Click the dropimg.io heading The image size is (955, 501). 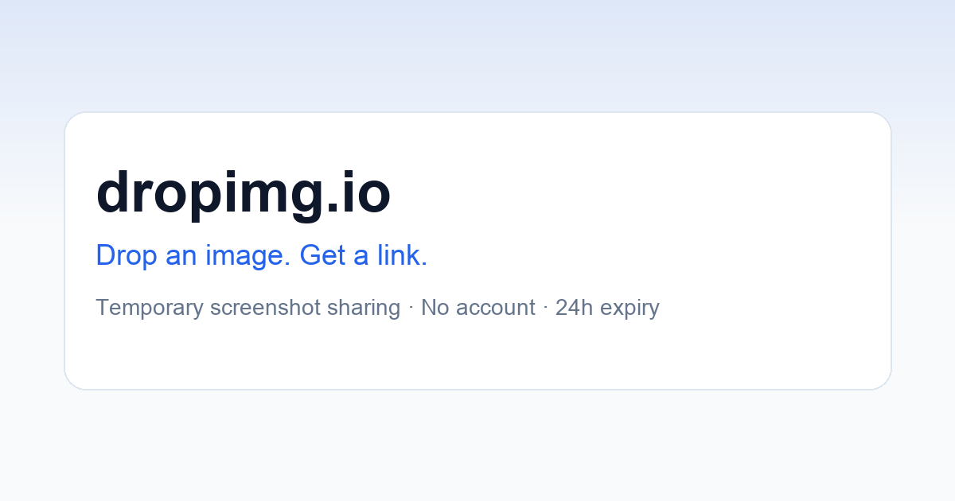244,193
